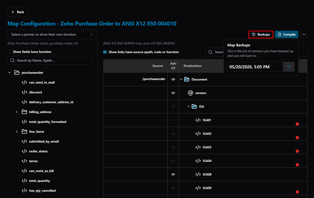314x198 pixels.
Task: Expand the line_items folder
Action: pos(17,132)
